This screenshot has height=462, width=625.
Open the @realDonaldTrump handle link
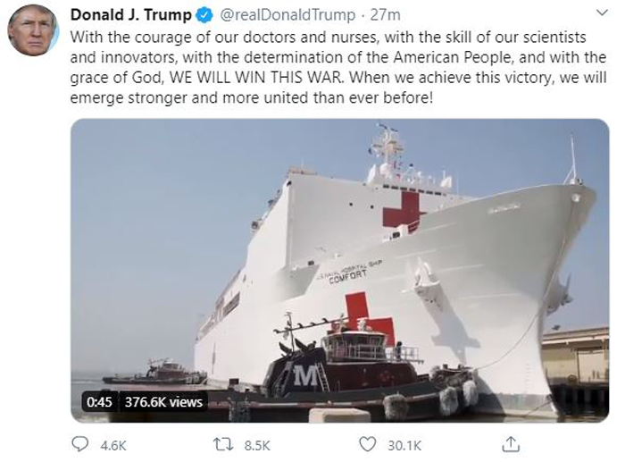[x=287, y=15]
